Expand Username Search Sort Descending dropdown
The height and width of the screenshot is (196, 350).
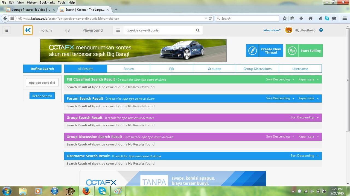304,156
